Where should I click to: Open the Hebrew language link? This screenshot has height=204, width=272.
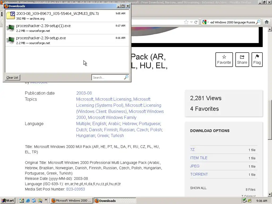pos(130,124)
